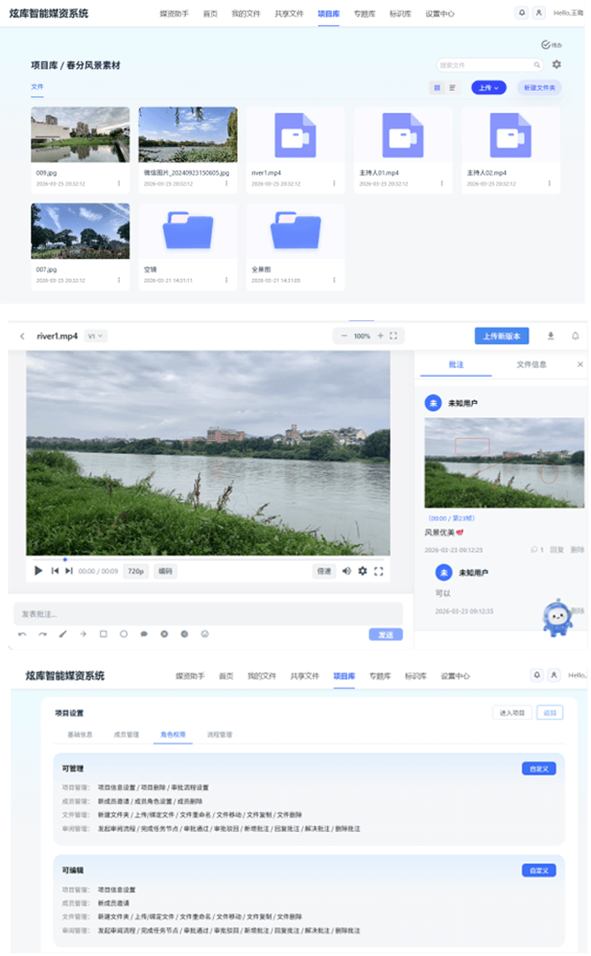Open the 上传 upload dropdown
The height and width of the screenshot is (956, 591).
pos(489,88)
